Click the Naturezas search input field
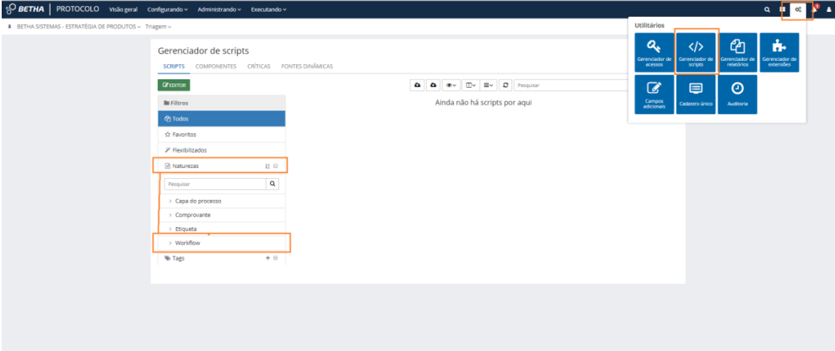Image resolution: width=835 pixels, height=351 pixels. 214,183
